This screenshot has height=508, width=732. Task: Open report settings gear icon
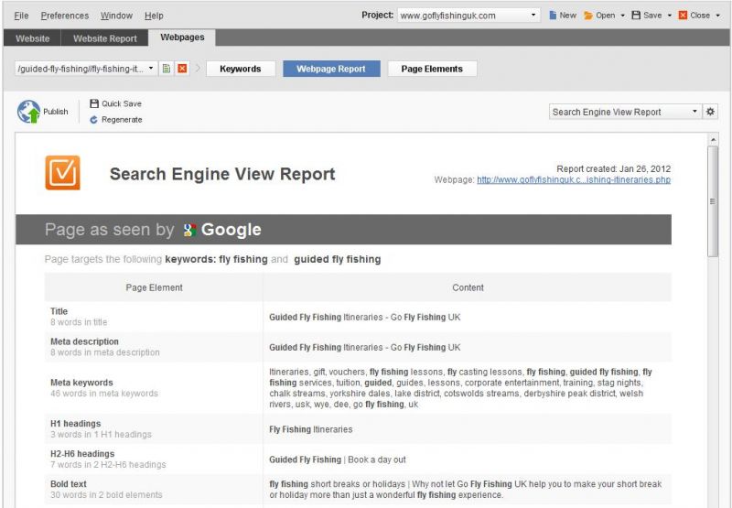(710, 112)
